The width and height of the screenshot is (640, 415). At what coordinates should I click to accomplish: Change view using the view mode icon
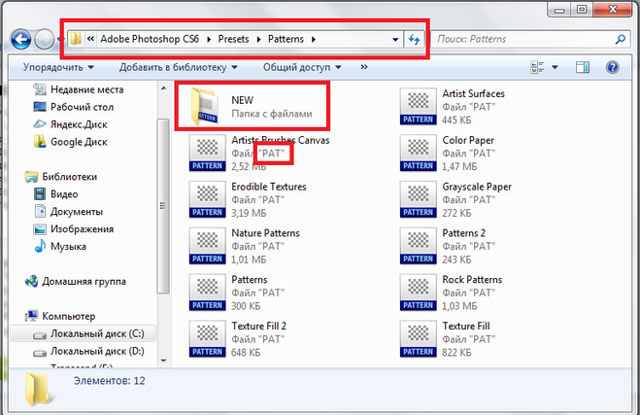(537, 67)
